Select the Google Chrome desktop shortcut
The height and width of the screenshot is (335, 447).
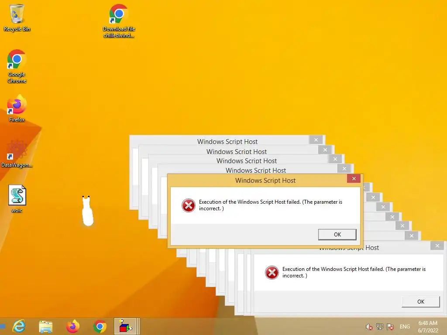17,66
